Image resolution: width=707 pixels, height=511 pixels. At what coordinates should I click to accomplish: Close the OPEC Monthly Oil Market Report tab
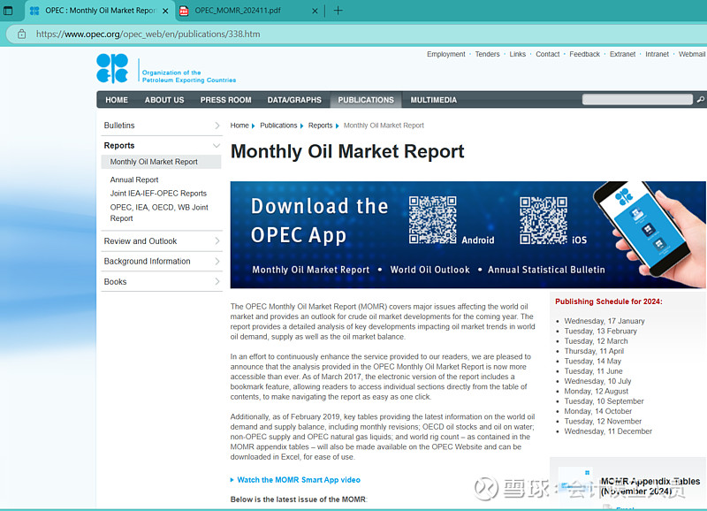coord(165,11)
